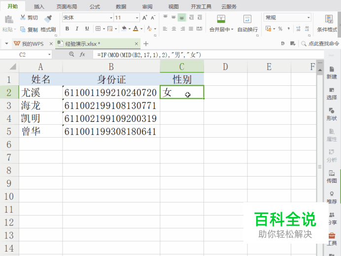Expand Merge and Center dropdown arrow

coord(232,29)
